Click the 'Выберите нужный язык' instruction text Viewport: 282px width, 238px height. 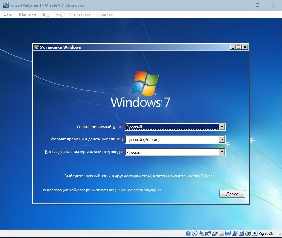point(141,176)
